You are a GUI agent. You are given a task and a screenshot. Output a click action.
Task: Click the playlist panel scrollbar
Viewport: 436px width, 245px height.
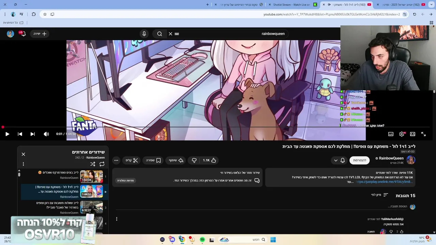(x=19, y=174)
